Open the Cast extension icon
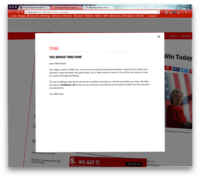 coord(162,12)
